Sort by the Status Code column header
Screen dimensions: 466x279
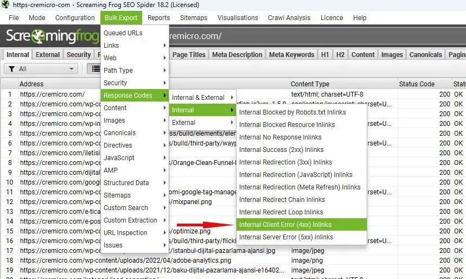click(x=417, y=84)
